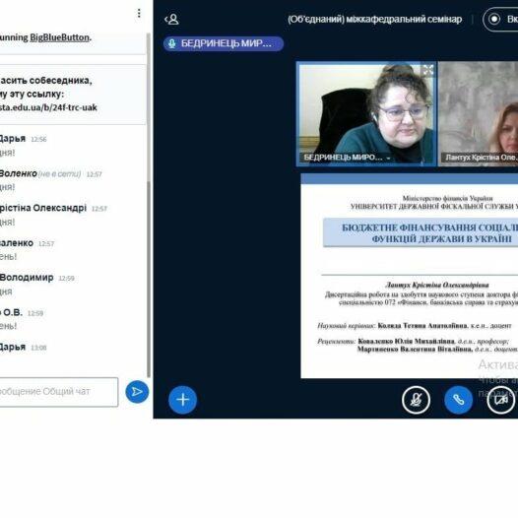Screen dimensions: 518x518
Task: Click the sta.edu.ua invite link text
Action: click(48, 107)
